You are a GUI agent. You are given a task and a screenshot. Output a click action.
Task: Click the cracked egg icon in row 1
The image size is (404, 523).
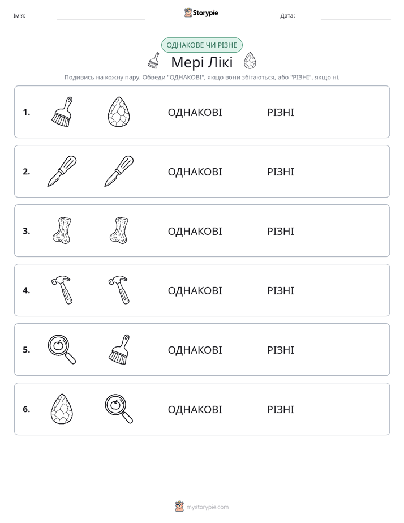[119, 112]
